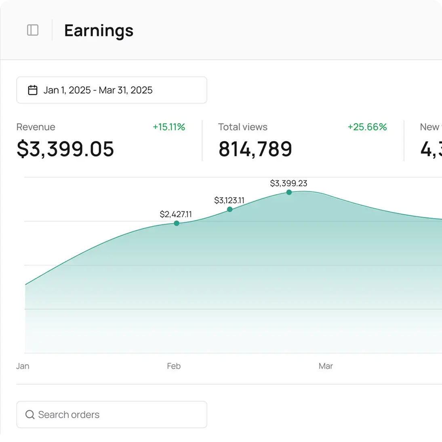Click the Earnings page title

click(99, 31)
